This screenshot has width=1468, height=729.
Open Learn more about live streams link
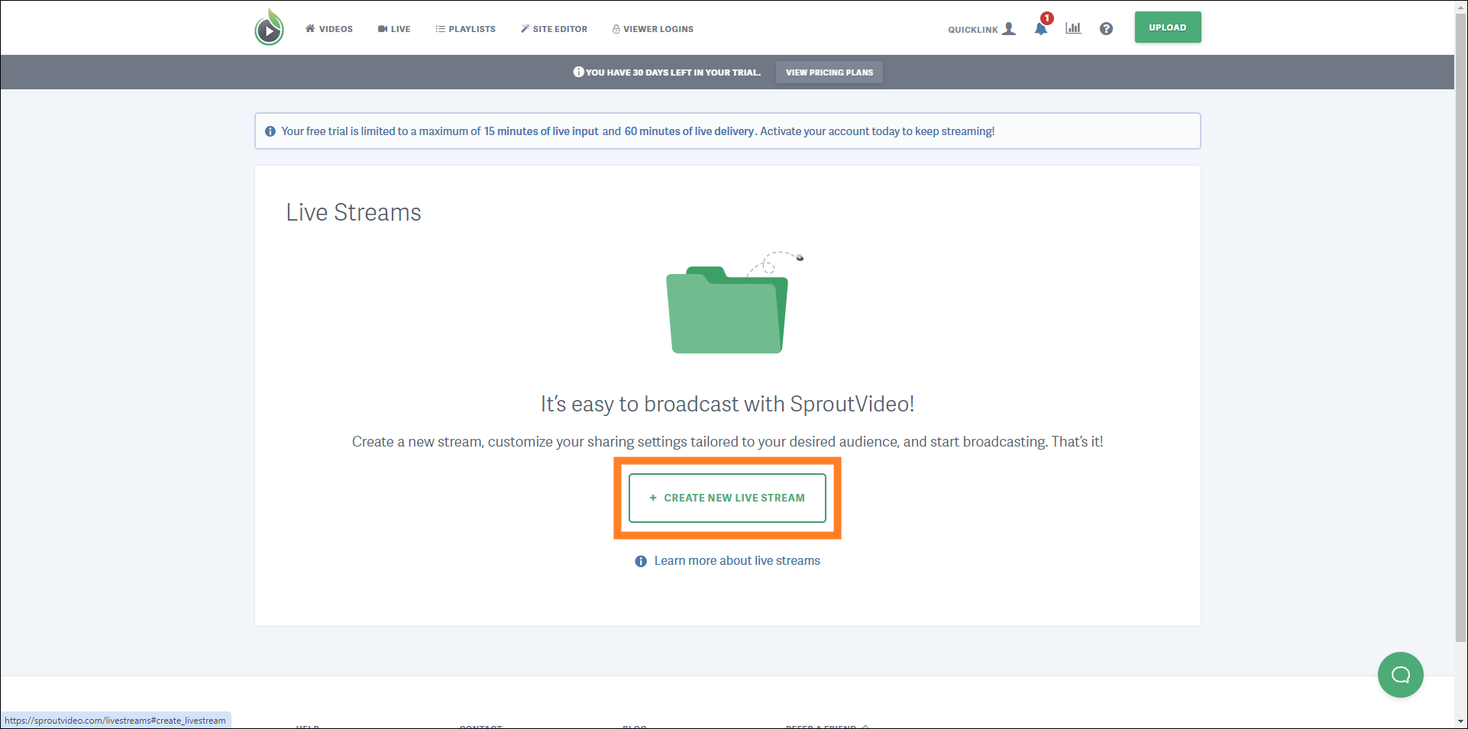(737, 561)
